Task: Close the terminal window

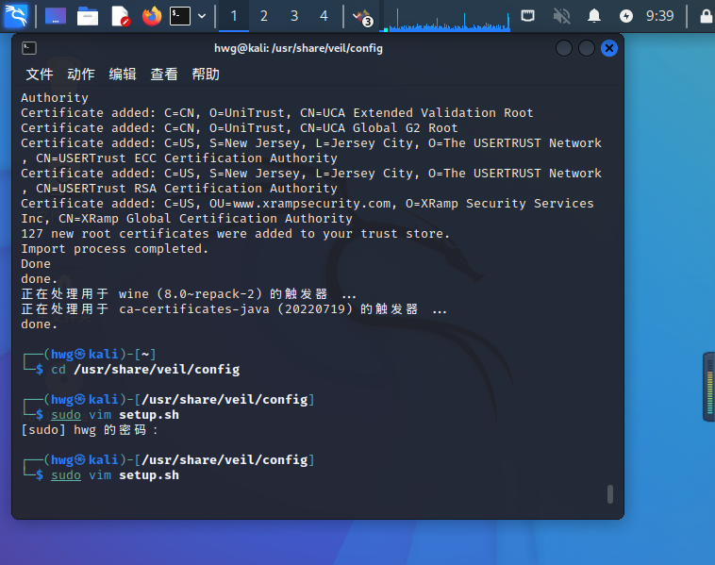Action: pos(609,48)
